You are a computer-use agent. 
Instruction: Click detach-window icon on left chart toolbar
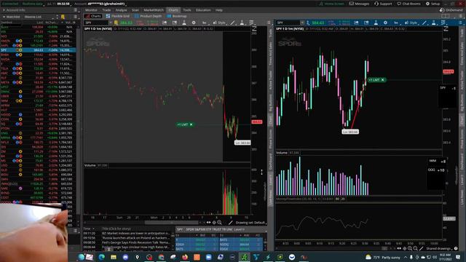[175, 23]
